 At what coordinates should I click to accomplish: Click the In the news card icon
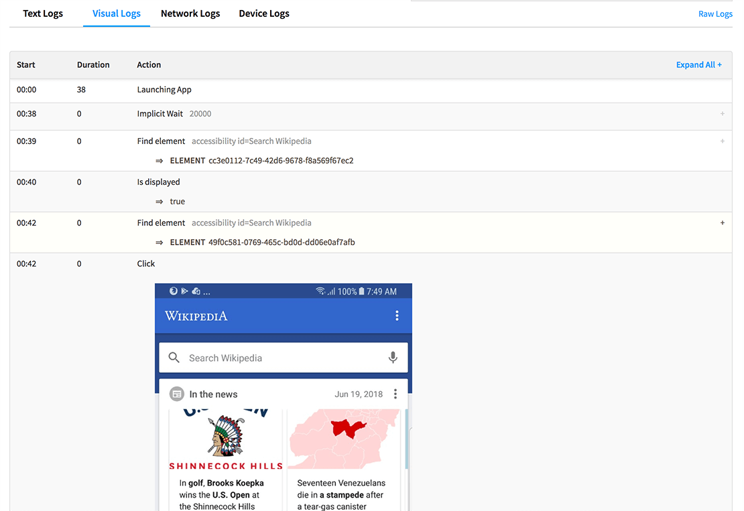tap(177, 394)
